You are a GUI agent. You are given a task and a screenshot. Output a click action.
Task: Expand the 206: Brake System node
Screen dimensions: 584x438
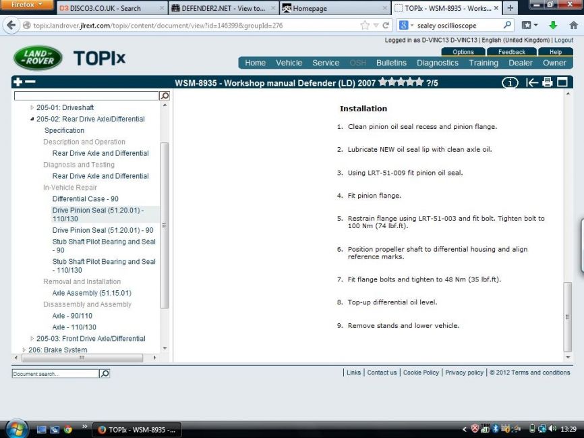pos(24,350)
